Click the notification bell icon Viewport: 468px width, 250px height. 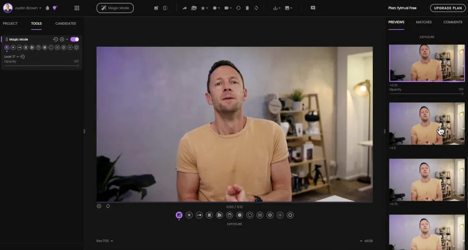click(x=47, y=8)
